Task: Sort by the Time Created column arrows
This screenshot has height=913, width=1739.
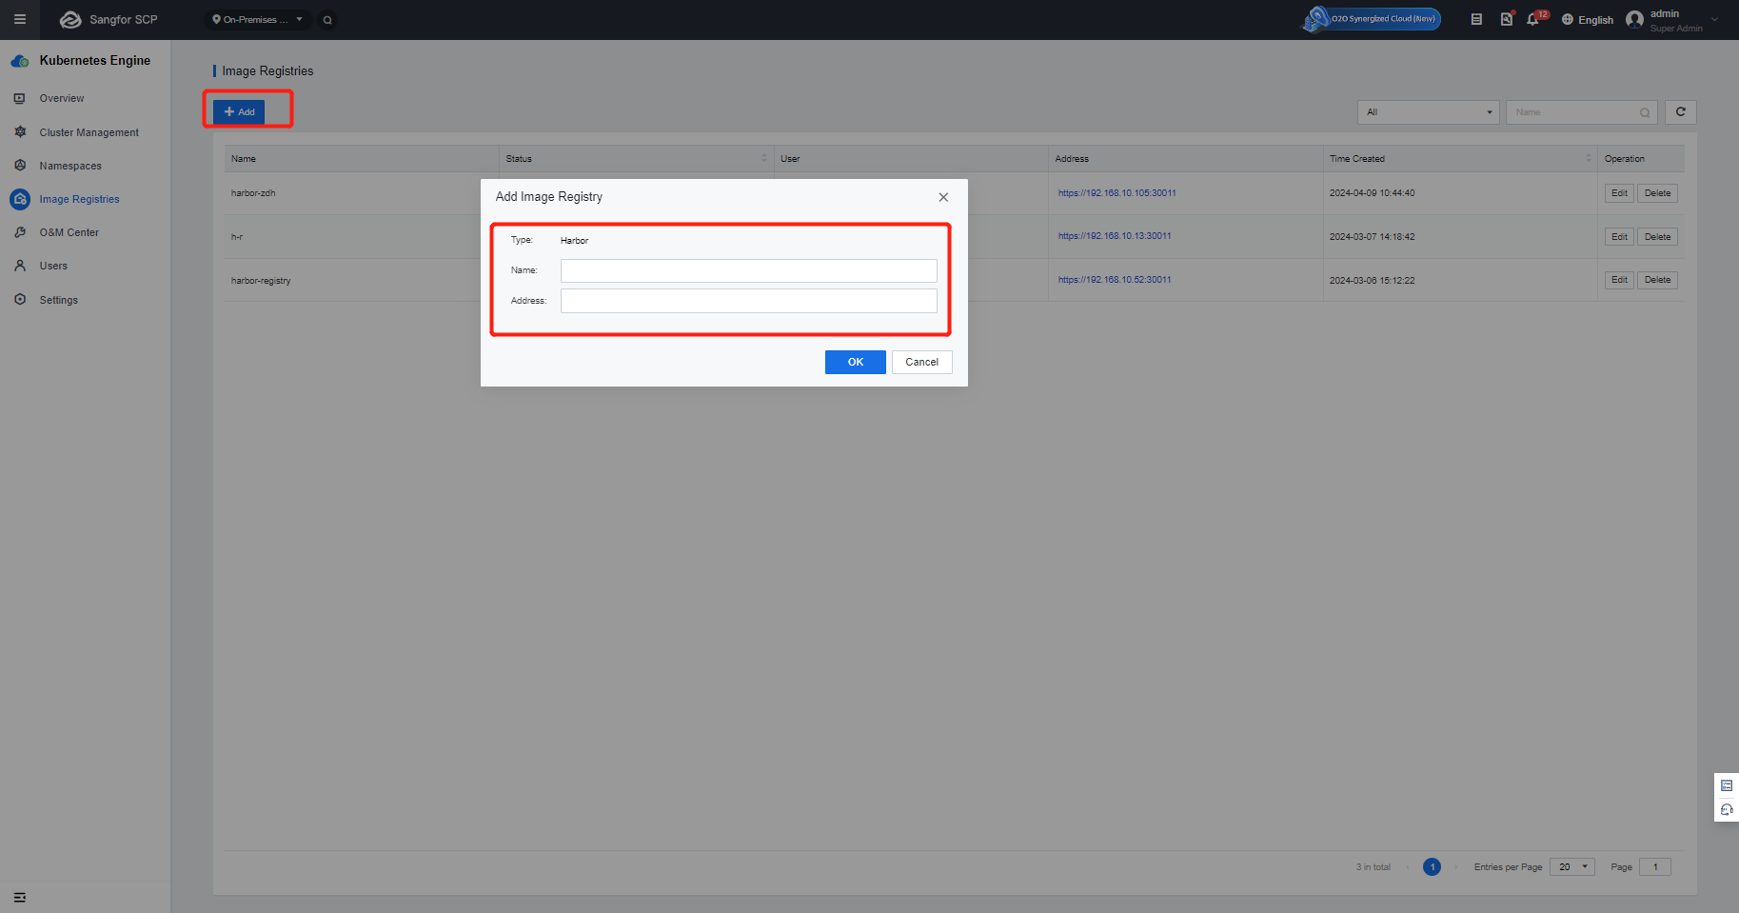Action: (1588, 158)
